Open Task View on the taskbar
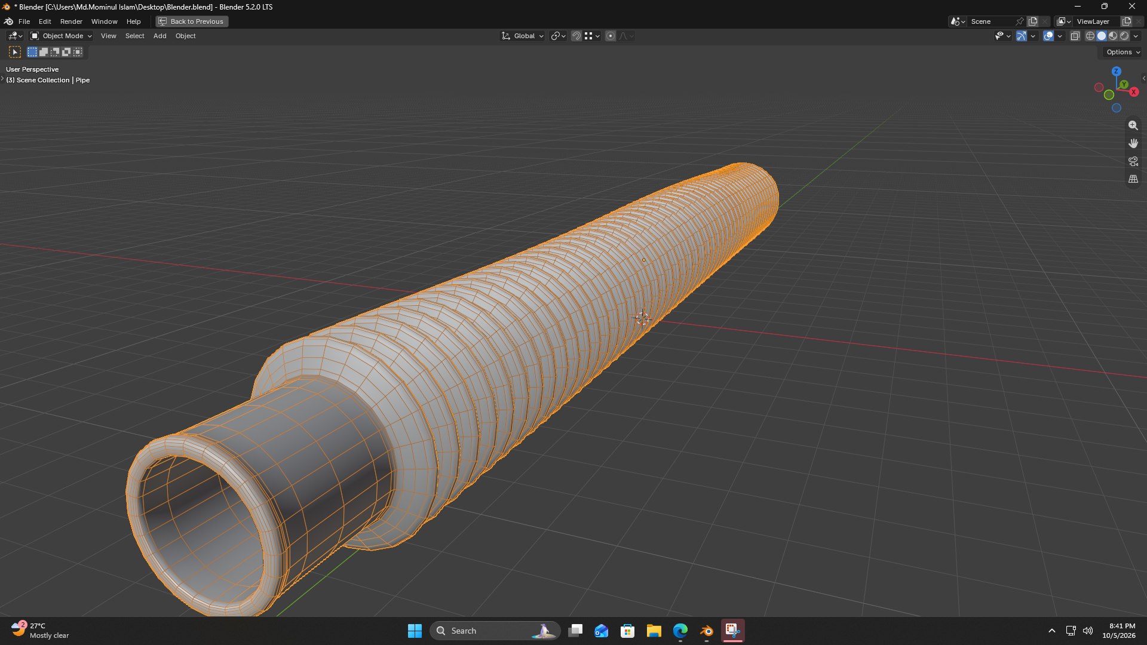The height and width of the screenshot is (645, 1147). pos(575,631)
